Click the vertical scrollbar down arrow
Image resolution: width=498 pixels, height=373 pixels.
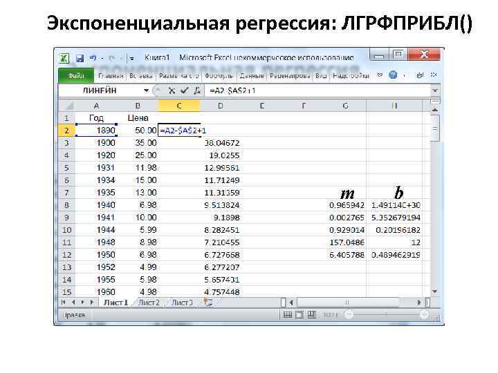click(x=435, y=291)
